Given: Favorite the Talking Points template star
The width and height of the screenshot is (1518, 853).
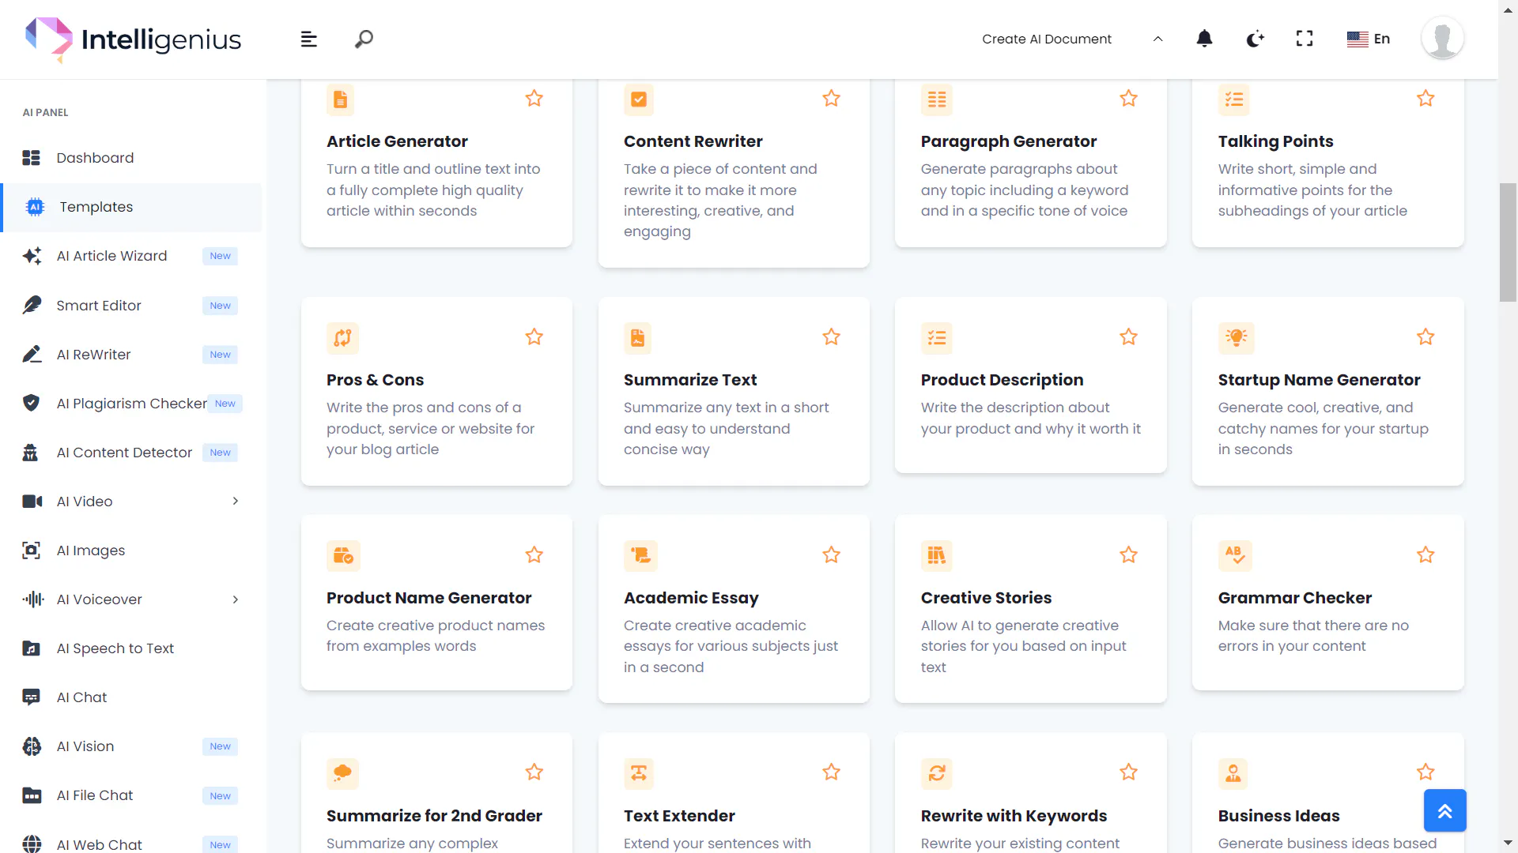Looking at the screenshot, I should [1425, 99].
